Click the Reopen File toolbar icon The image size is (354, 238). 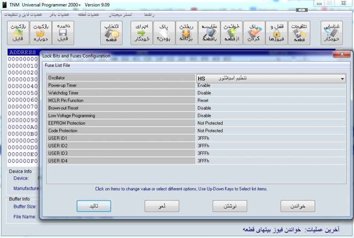coord(41,33)
